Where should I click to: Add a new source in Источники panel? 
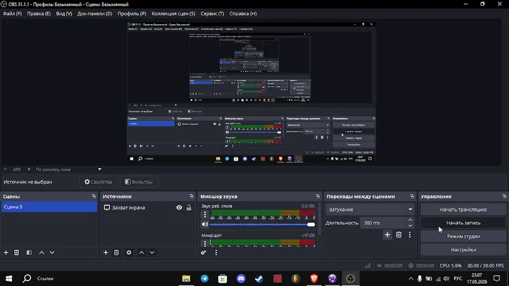tap(106, 252)
